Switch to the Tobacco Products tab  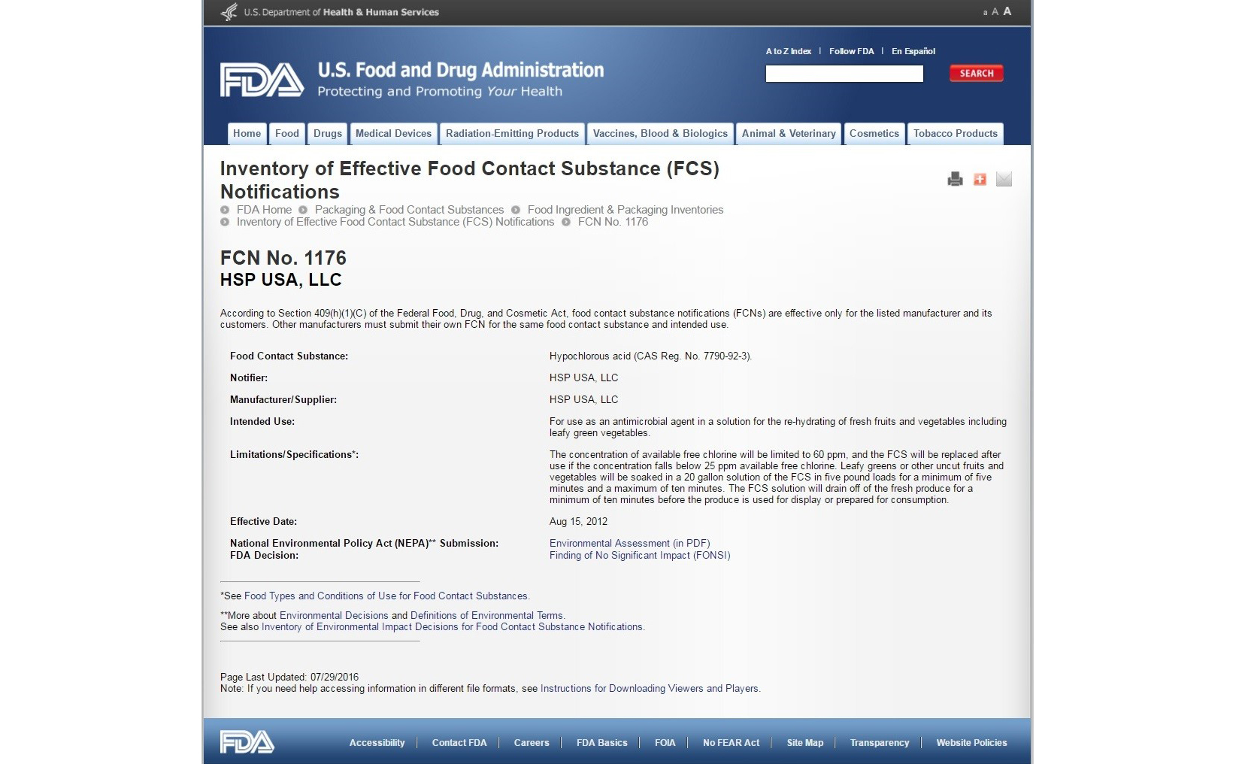pyautogui.click(x=955, y=134)
